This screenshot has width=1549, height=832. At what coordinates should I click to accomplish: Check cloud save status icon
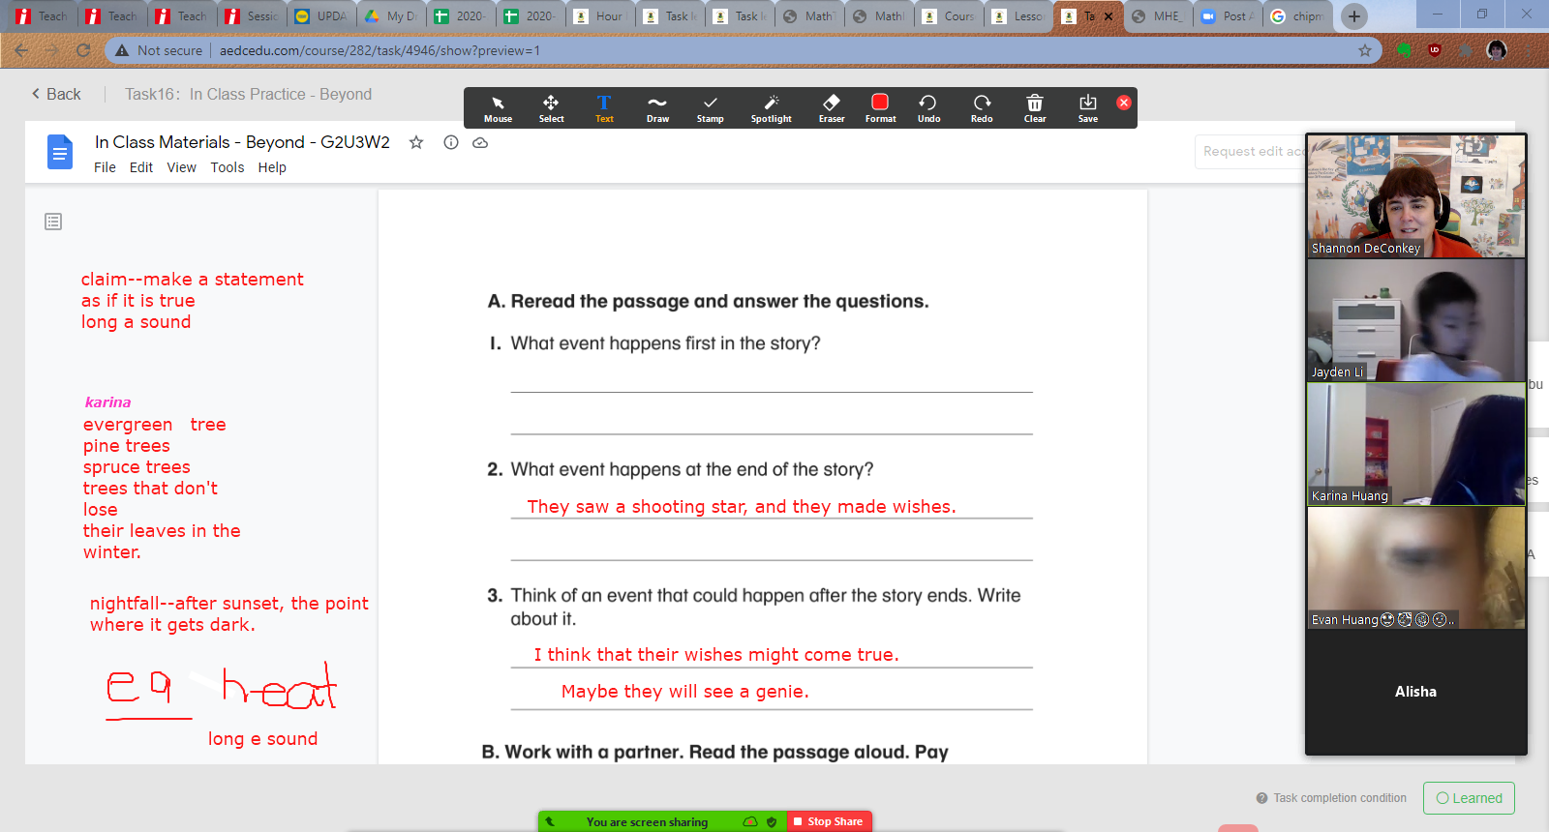[x=480, y=142]
